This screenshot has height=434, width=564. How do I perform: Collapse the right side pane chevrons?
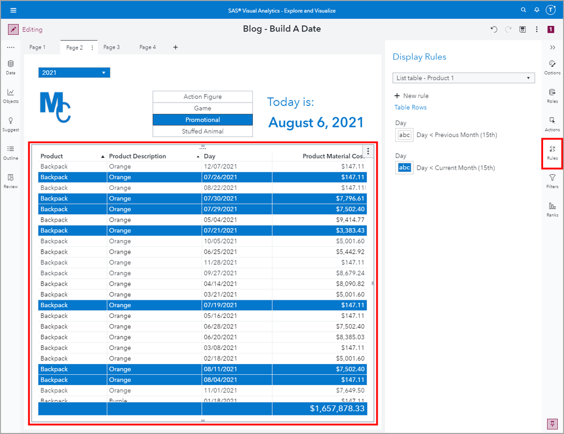552,48
